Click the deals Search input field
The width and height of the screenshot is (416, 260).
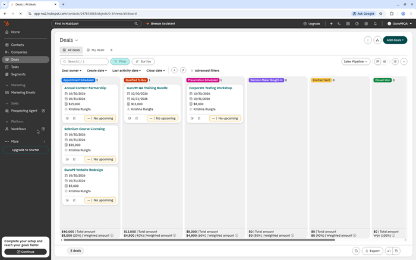[84, 61]
